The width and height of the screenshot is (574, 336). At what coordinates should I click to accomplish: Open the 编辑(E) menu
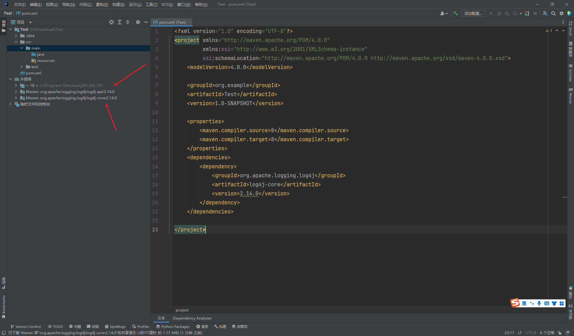36,4
